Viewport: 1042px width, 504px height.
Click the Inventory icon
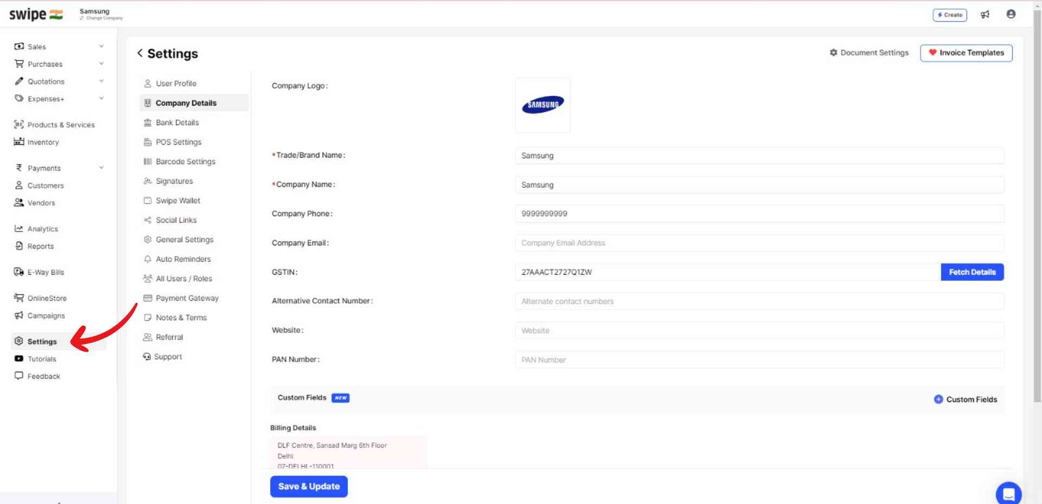point(19,142)
